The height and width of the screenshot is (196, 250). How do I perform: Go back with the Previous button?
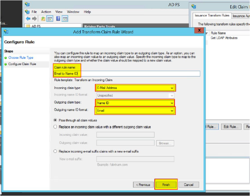(143, 185)
